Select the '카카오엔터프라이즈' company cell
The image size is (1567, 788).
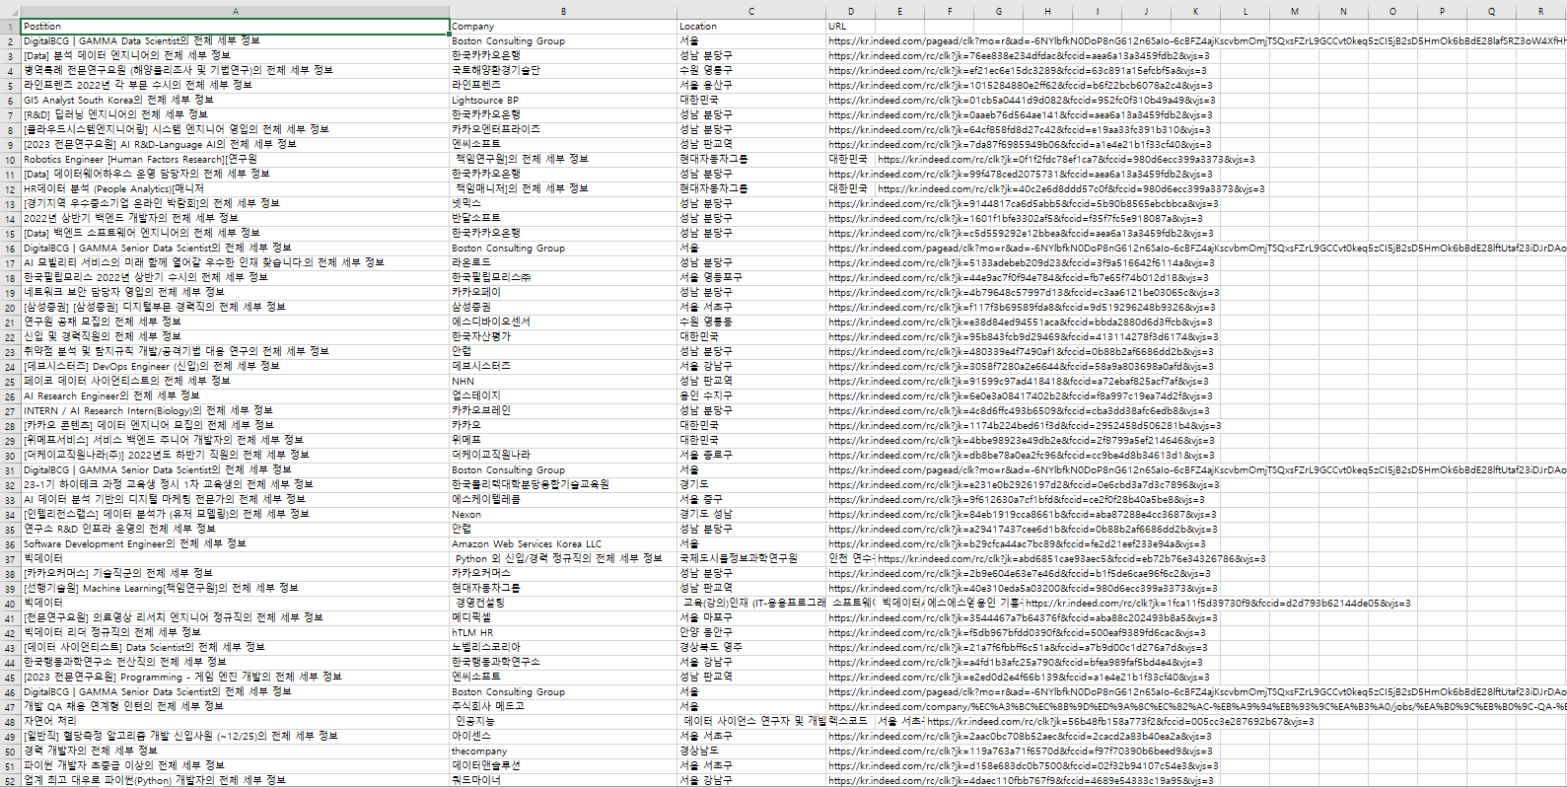[563, 130]
